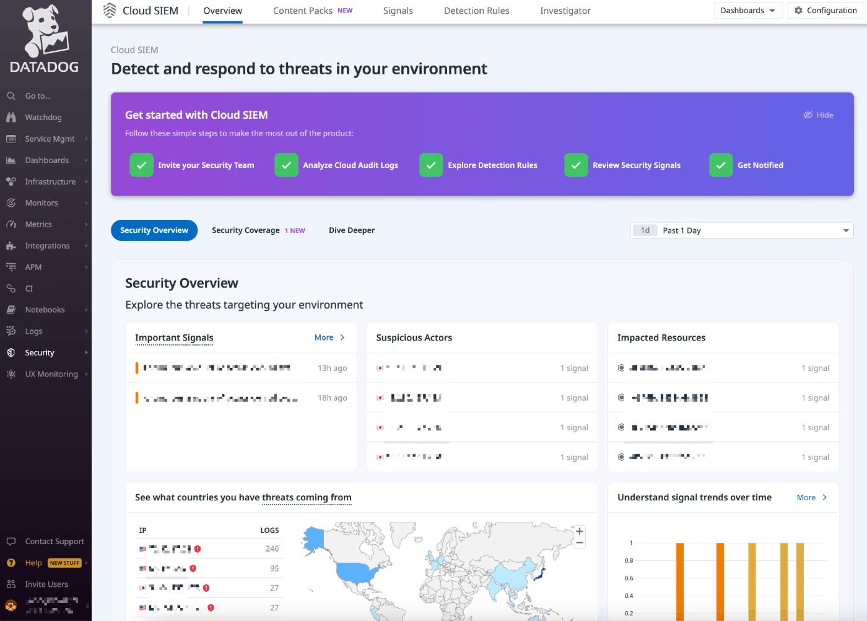
Task: Click the Service Mgmt sidebar icon
Action: (x=11, y=139)
